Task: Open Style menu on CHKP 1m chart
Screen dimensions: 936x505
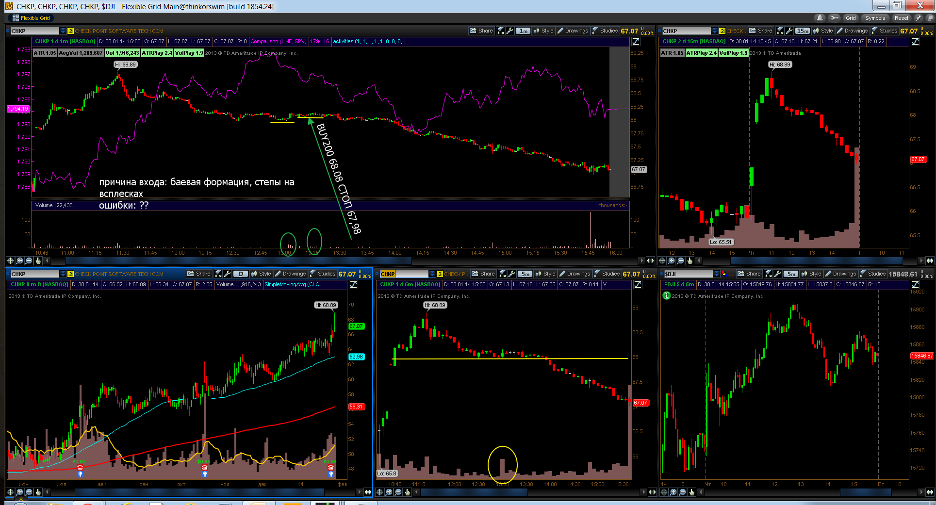Action: coord(543,31)
